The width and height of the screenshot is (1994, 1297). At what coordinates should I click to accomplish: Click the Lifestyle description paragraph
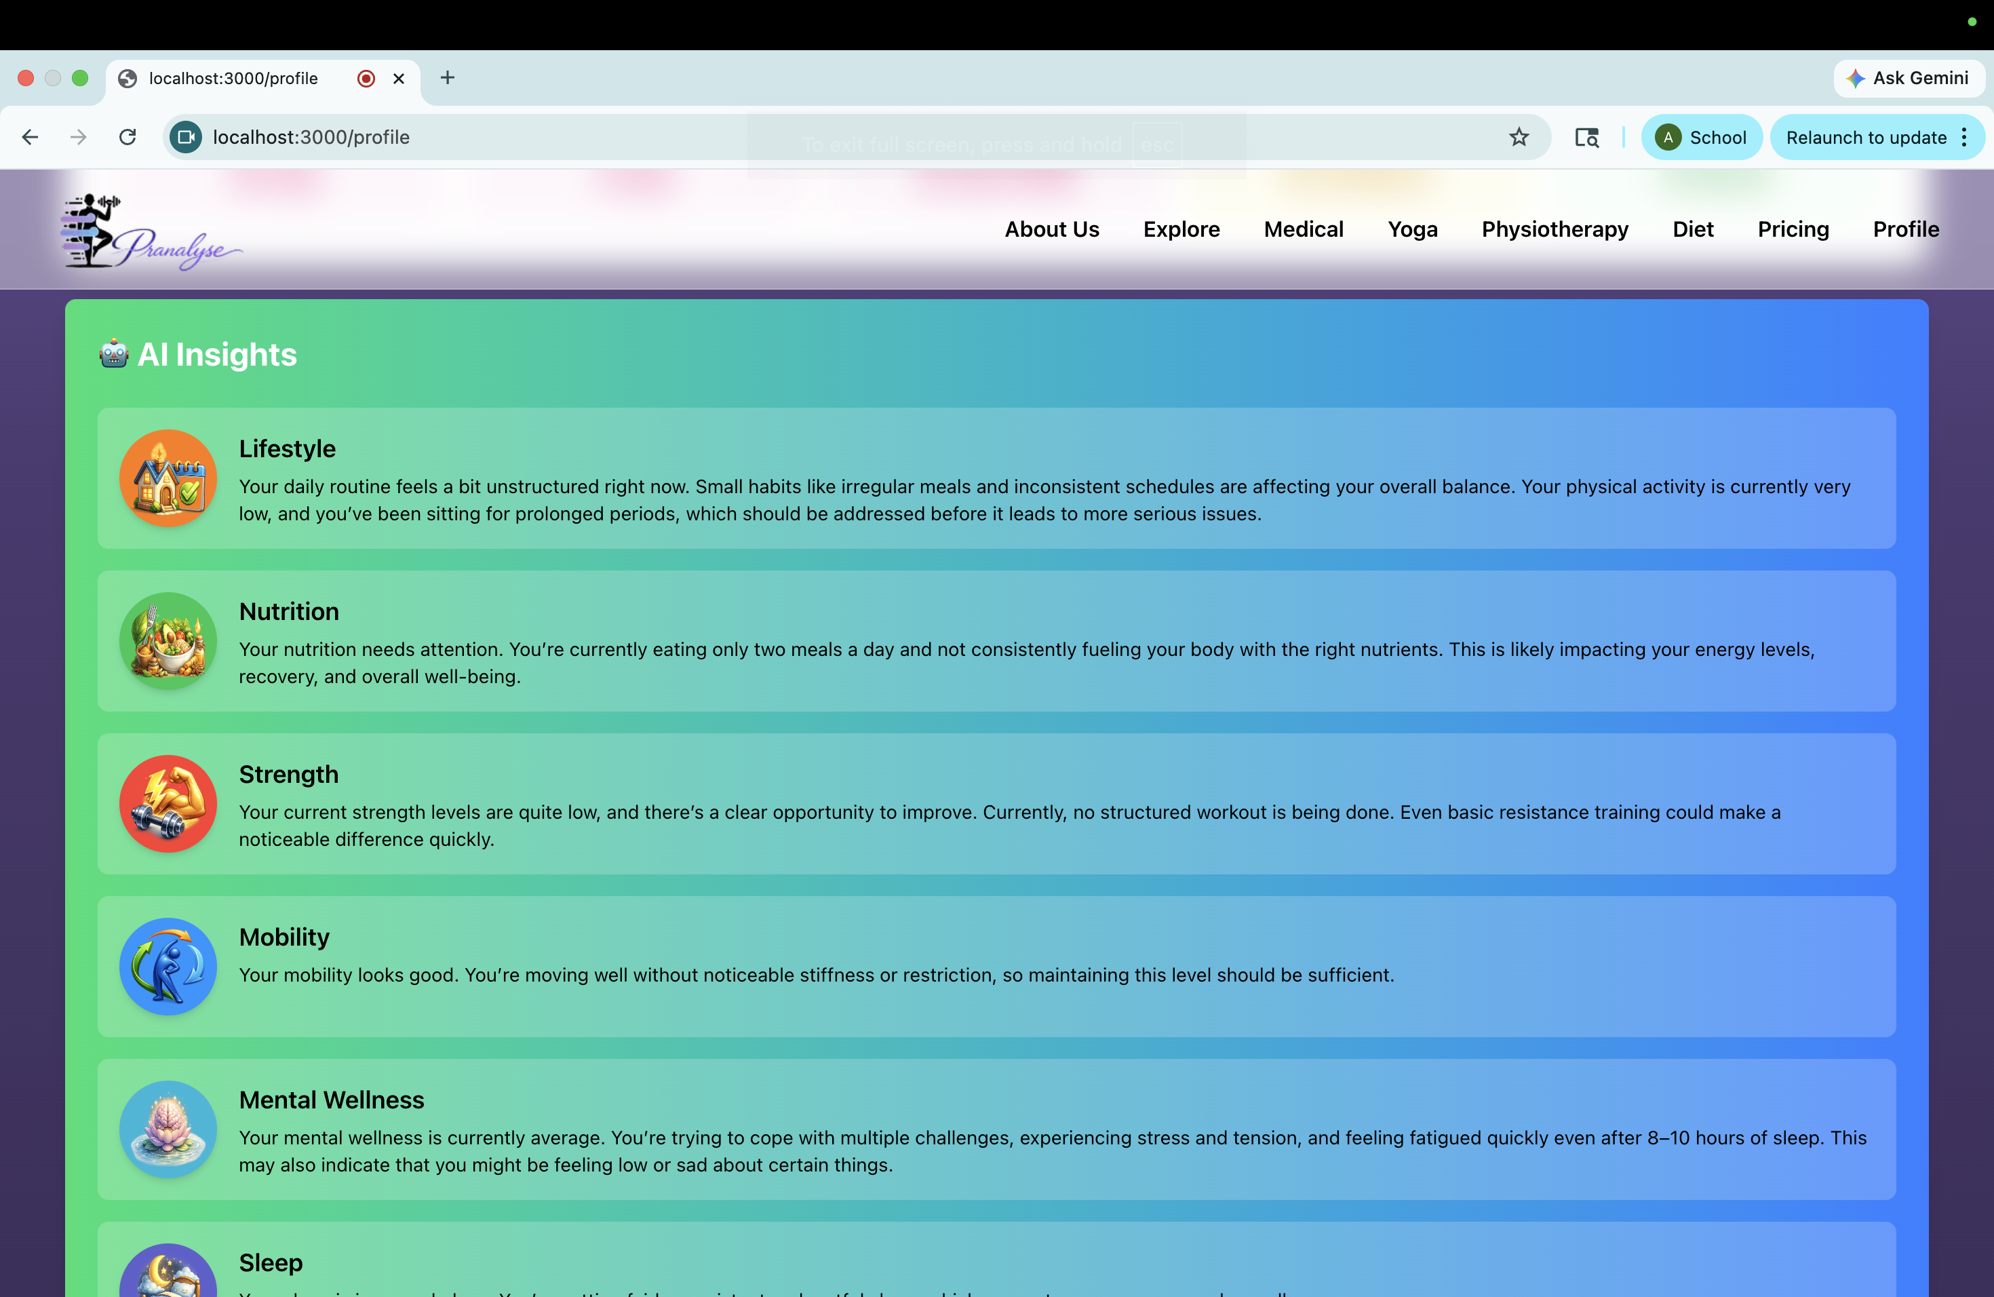[x=1044, y=500]
